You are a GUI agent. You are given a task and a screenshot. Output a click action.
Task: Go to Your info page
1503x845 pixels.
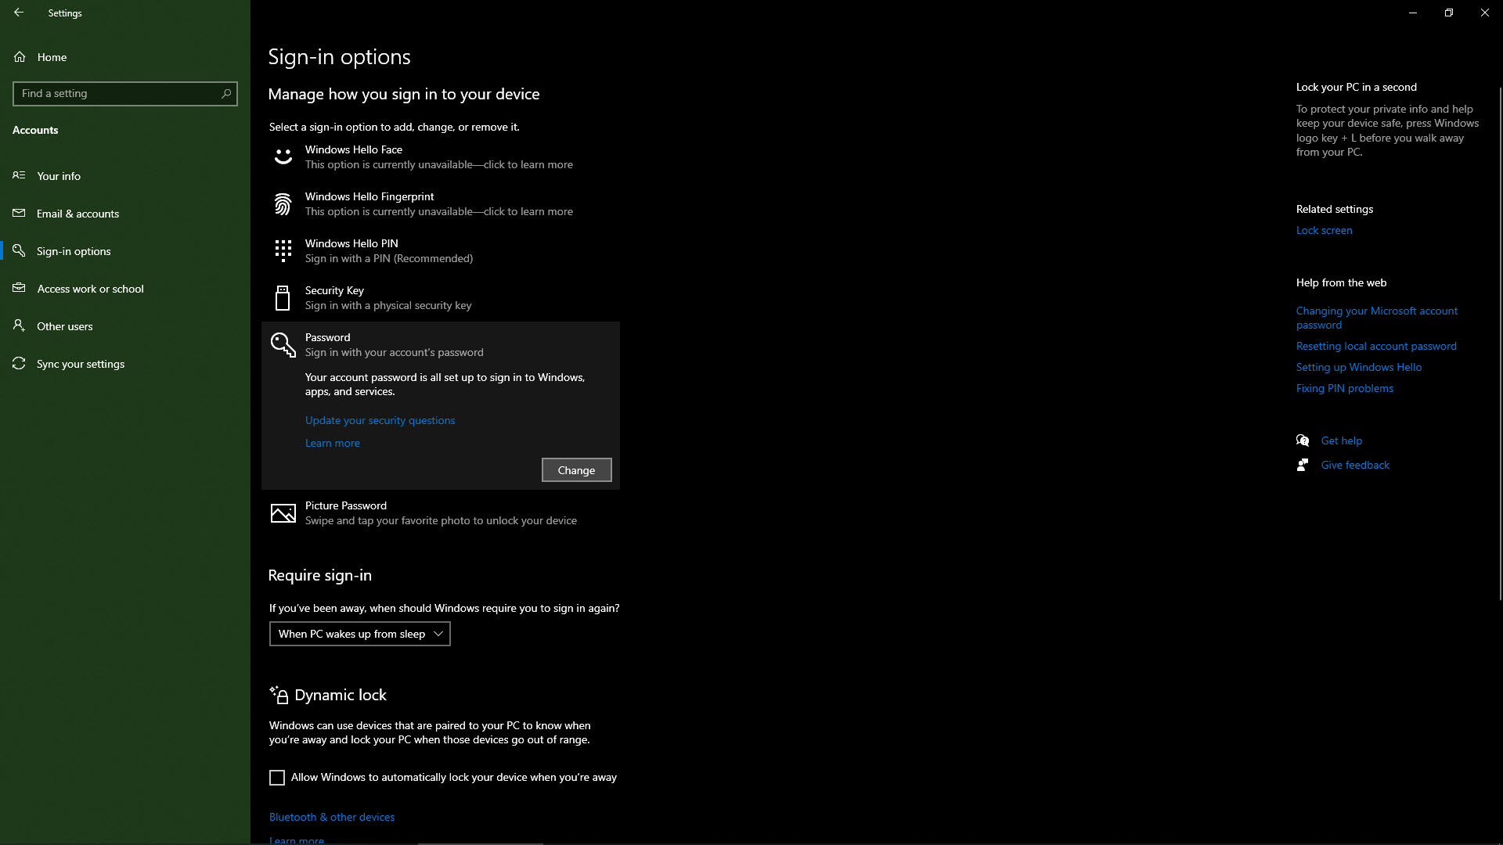[x=125, y=176]
